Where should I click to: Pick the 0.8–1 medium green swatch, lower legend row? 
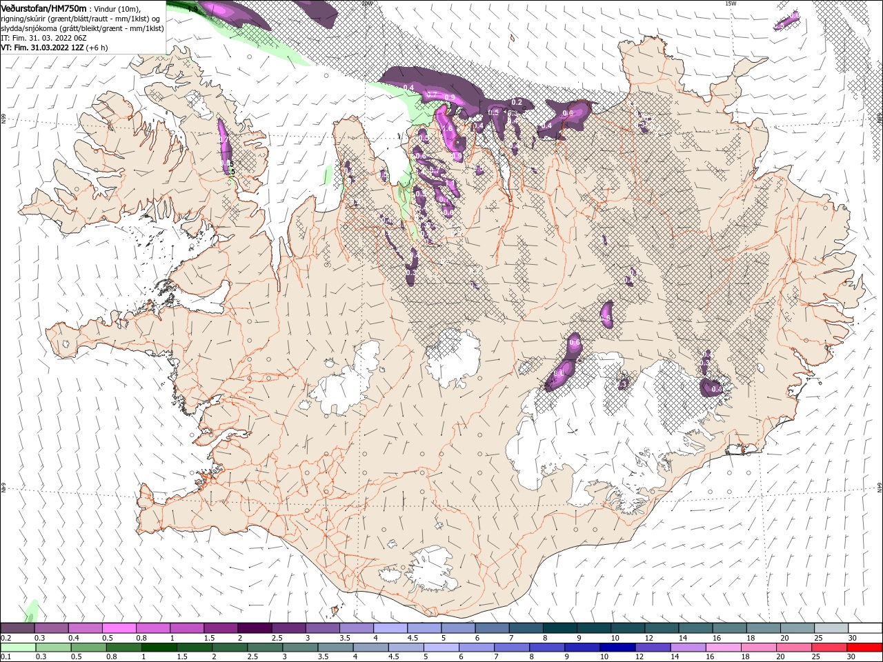point(123,648)
